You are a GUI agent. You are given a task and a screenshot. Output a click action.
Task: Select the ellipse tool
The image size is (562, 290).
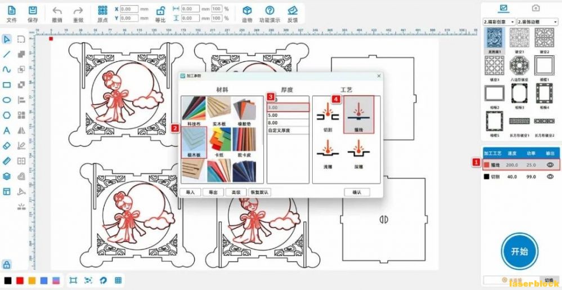point(6,100)
